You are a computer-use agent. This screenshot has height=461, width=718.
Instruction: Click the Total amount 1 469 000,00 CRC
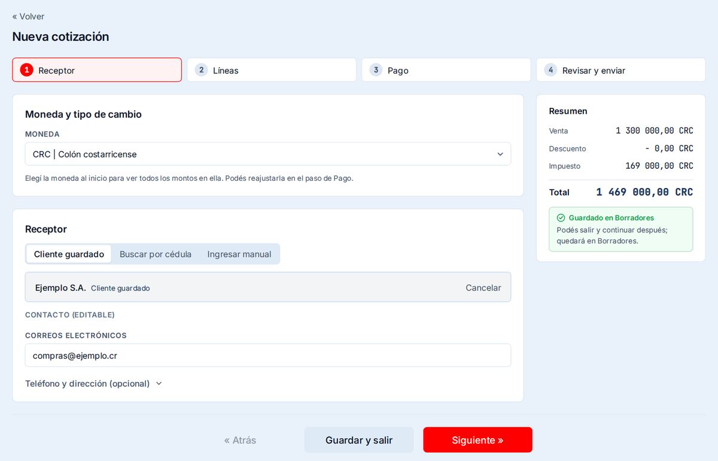(644, 192)
